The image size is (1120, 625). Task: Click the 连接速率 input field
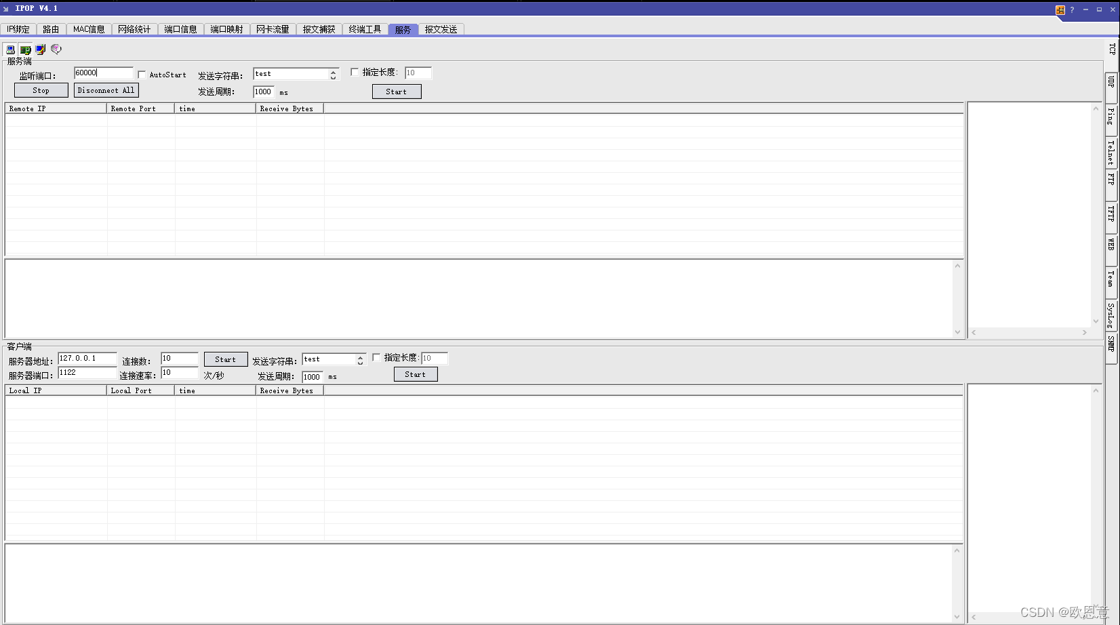[x=180, y=372]
